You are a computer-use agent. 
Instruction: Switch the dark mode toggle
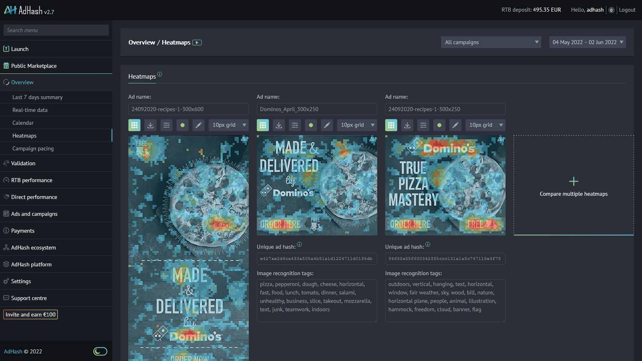[x=100, y=351]
